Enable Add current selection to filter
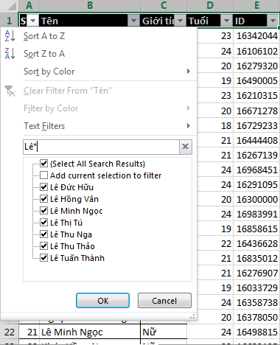The width and height of the screenshot is (280, 345). point(43,175)
